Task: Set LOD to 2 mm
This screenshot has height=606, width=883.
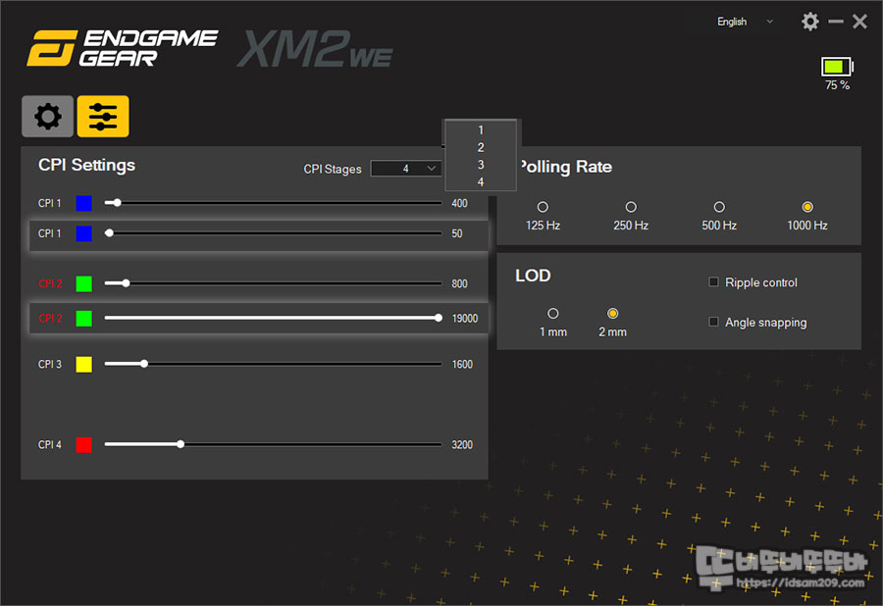Action: pyautogui.click(x=612, y=314)
